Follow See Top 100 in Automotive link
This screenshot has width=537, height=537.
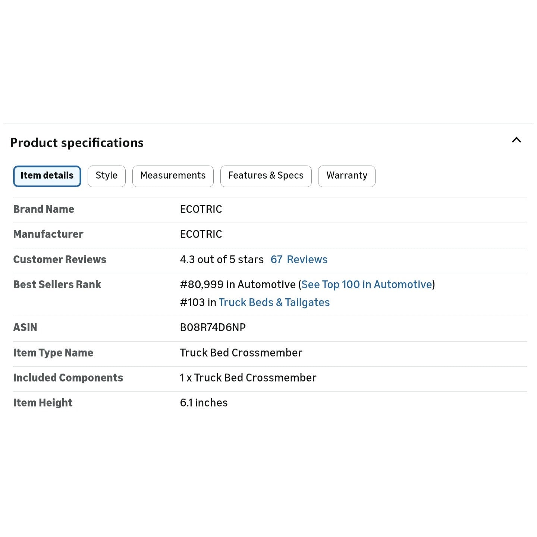[x=366, y=285]
